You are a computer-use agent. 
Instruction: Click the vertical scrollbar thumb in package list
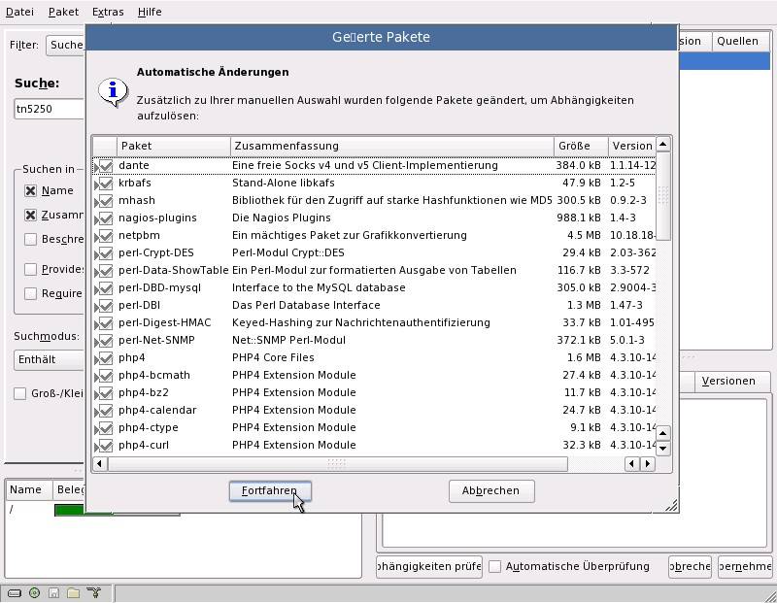[x=663, y=196]
